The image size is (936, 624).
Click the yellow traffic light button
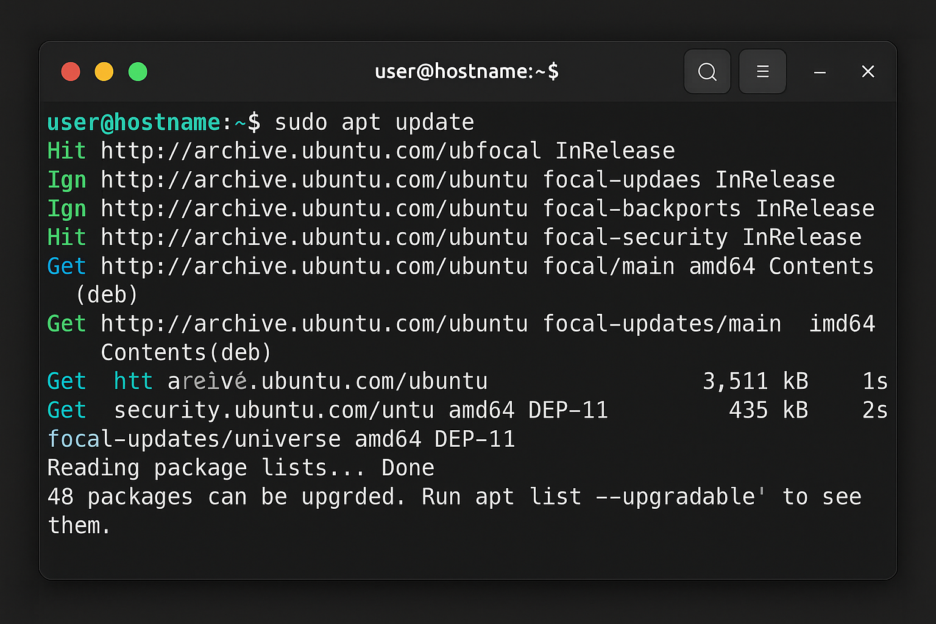[x=104, y=71]
